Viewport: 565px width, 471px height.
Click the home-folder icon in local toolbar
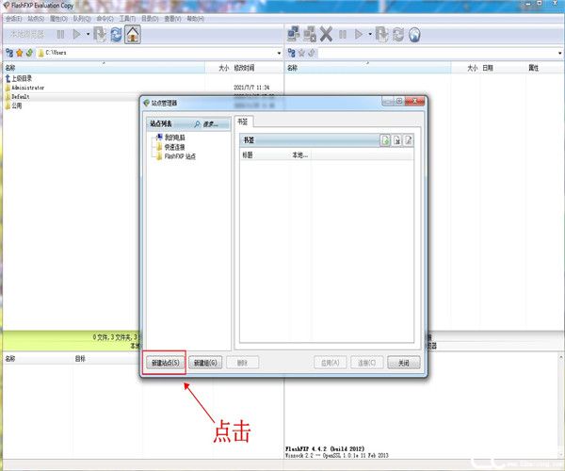click(133, 34)
